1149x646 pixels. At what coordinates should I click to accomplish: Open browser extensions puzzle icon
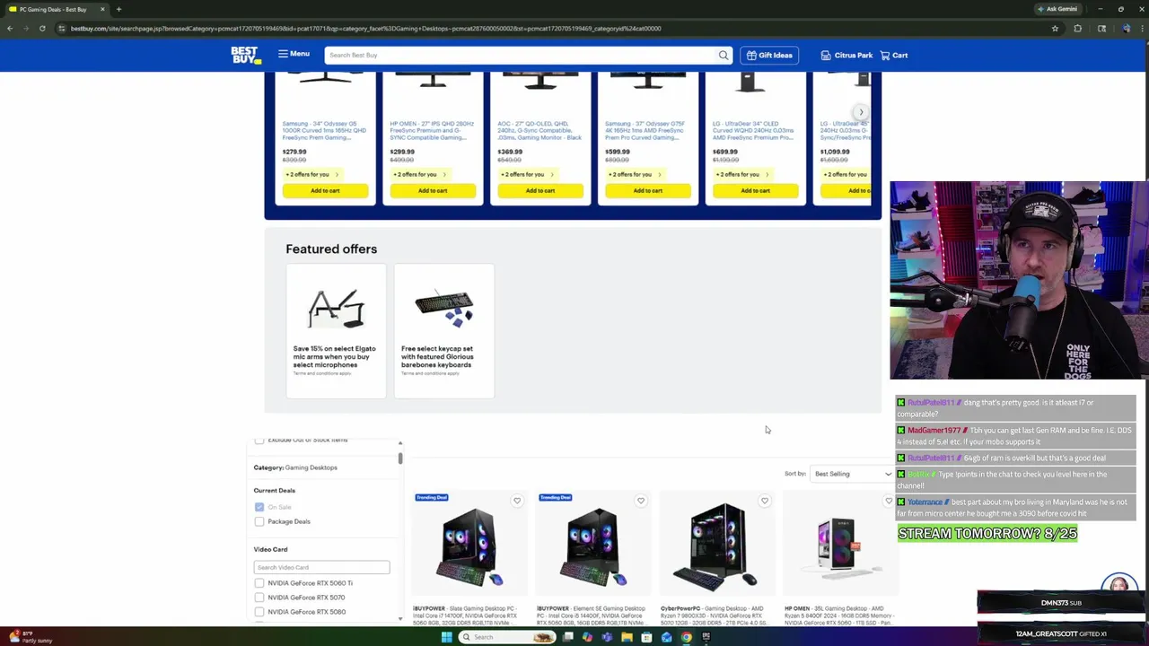coord(1078,28)
